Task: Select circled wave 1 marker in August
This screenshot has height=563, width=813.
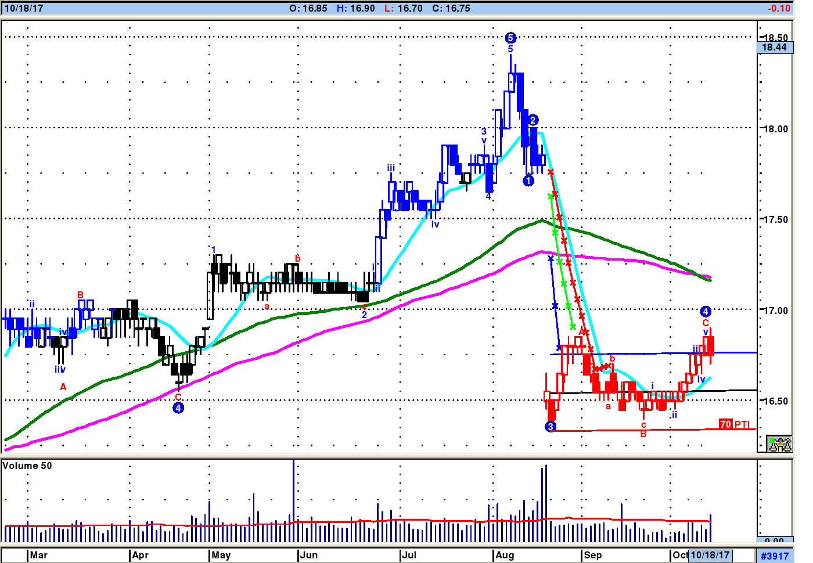Action: (528, 181)
